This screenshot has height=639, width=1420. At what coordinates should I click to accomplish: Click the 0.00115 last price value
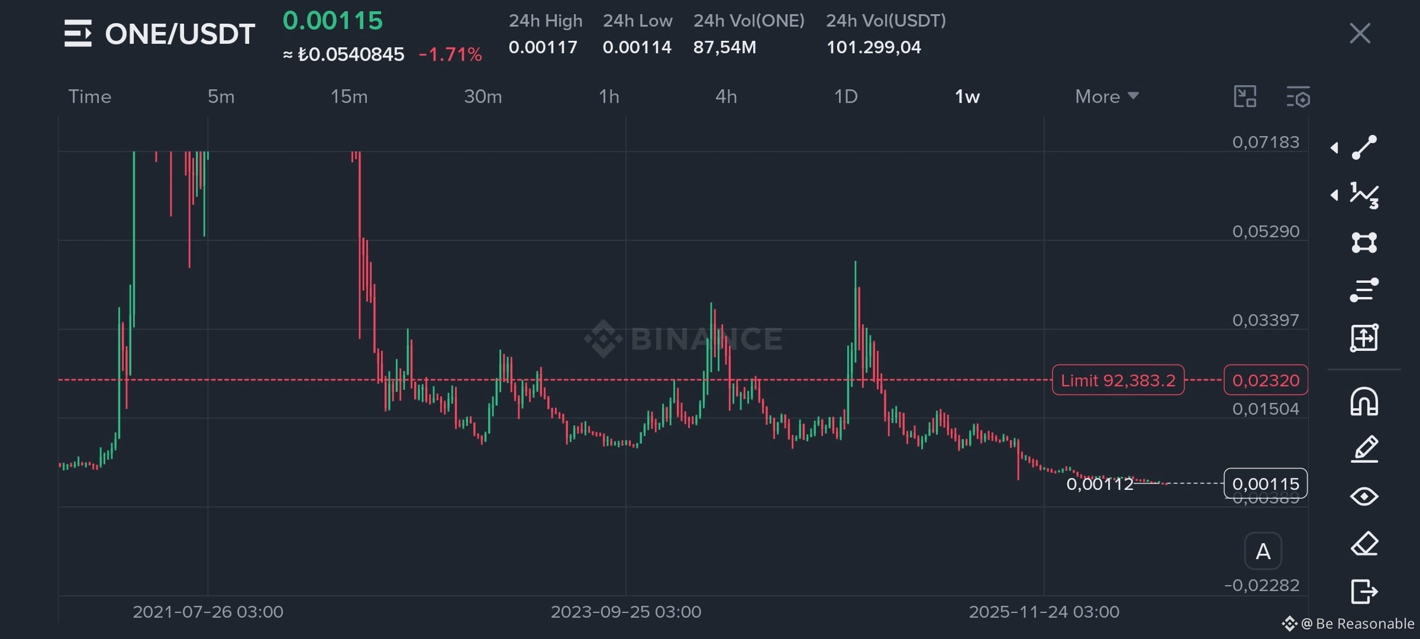(x=333, y=21)
